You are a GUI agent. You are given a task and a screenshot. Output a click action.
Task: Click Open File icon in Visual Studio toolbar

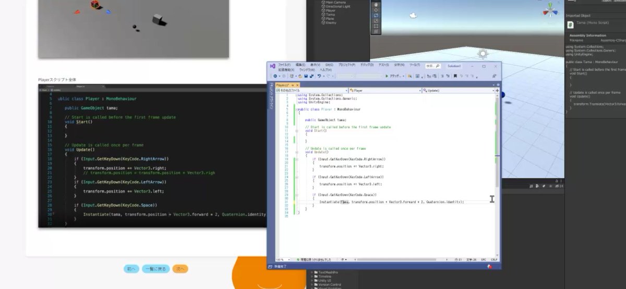(300, 76)
